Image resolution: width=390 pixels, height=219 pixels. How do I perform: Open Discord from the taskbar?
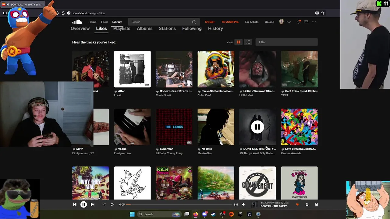coord(205,214)
